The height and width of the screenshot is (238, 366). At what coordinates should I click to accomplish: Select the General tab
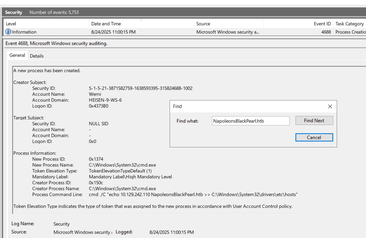pos(17,55)
